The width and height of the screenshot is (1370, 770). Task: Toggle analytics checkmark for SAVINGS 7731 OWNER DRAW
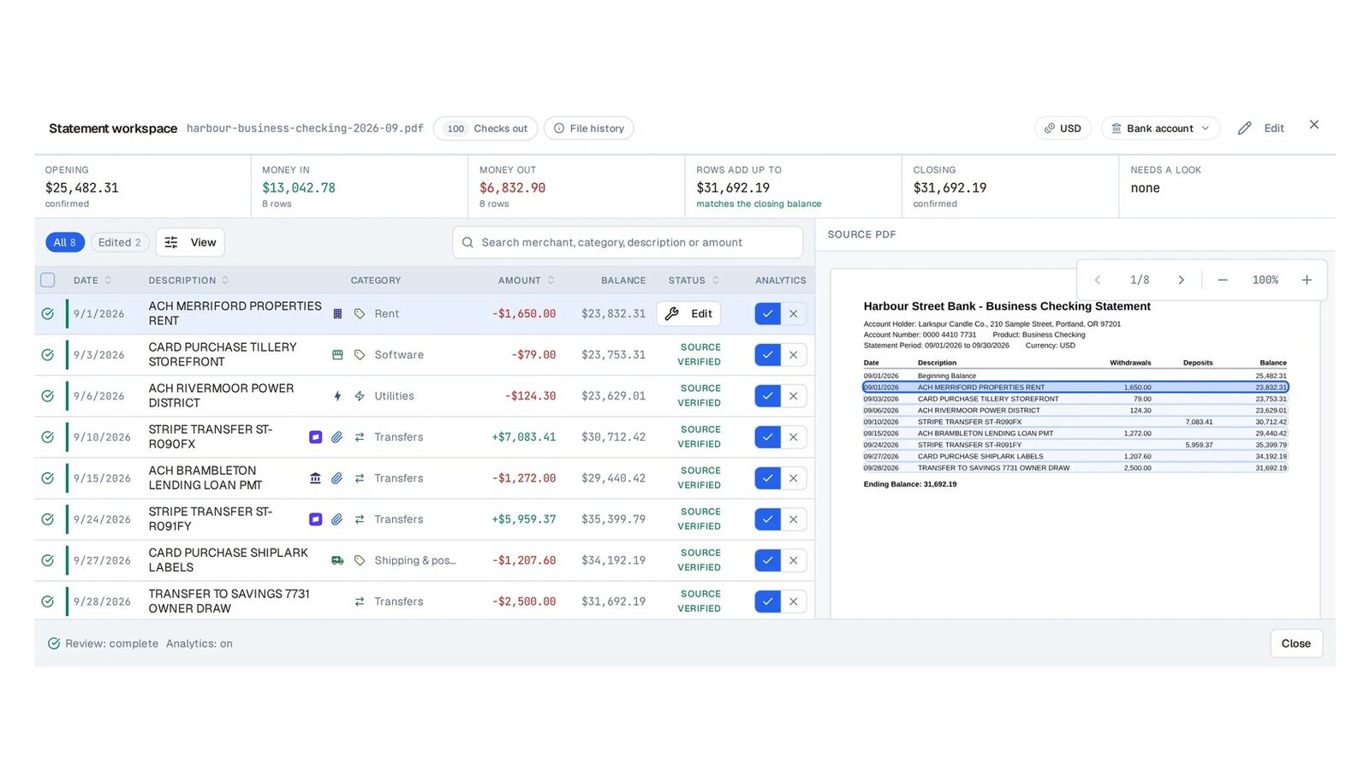[x=767, y=601]
